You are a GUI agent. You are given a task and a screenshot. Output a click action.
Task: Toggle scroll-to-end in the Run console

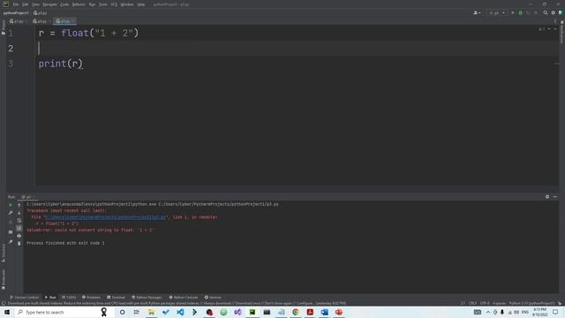pos(19,228)
